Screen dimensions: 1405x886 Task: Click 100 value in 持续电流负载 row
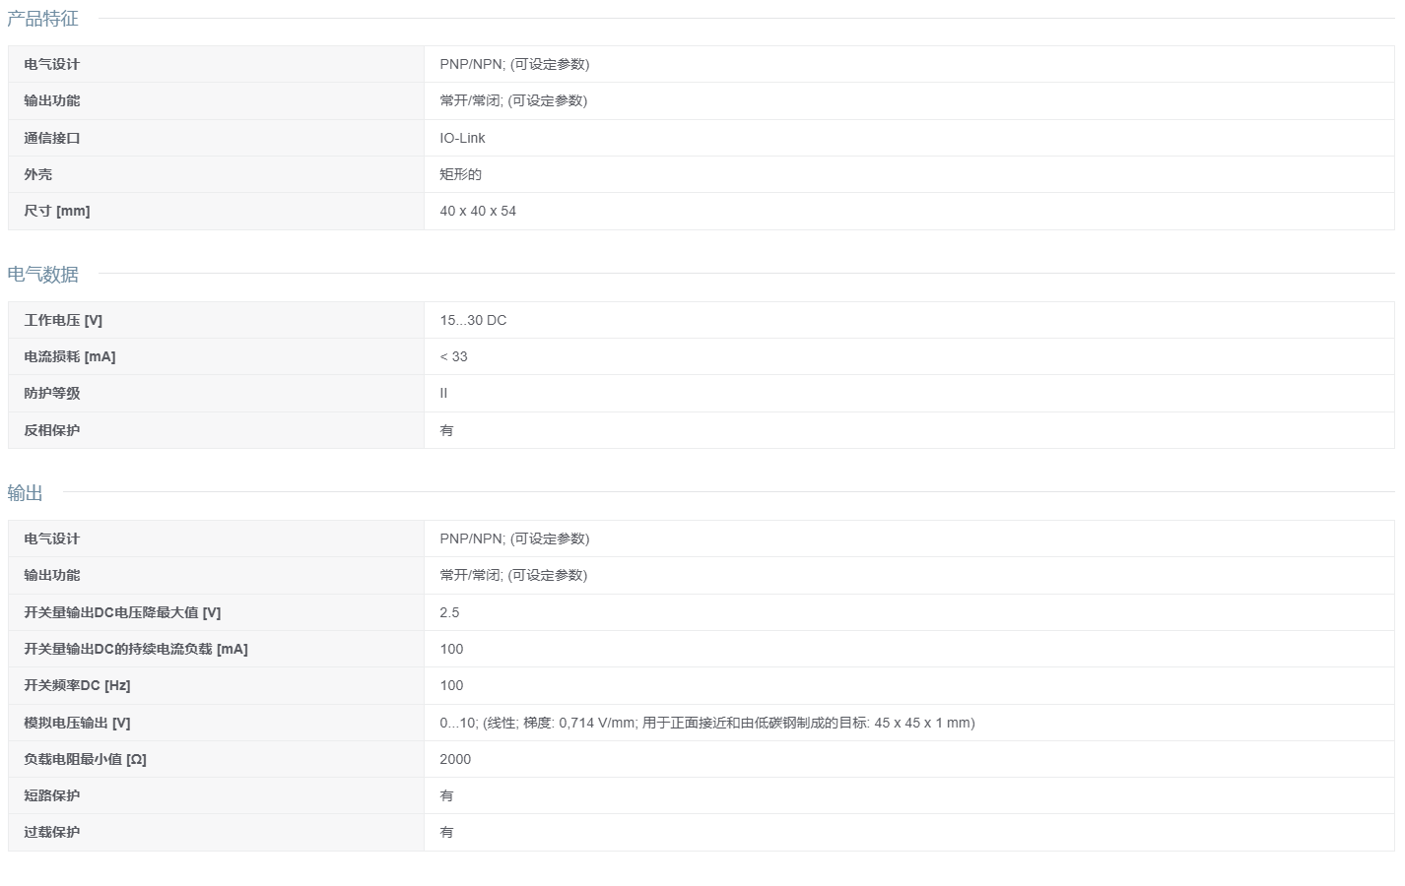click(x=451, y=649)
